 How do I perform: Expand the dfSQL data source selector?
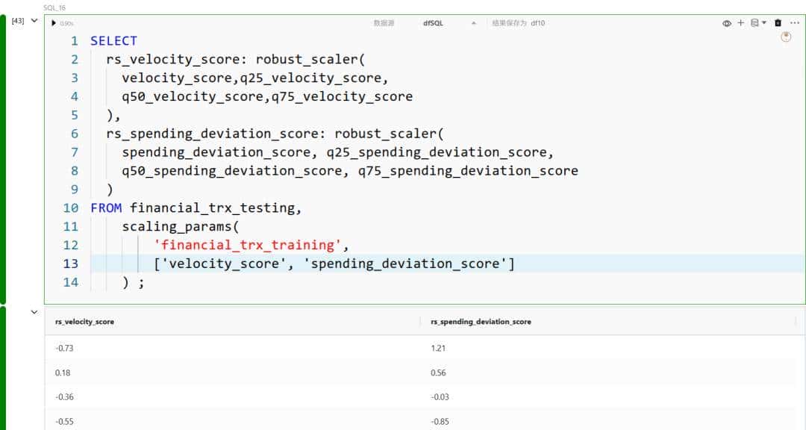(x=473, y=23)
